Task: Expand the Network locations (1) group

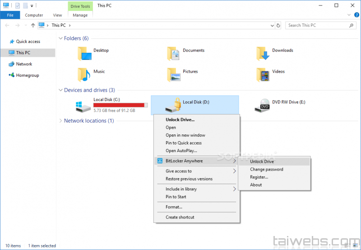Action: pos(61,121)
